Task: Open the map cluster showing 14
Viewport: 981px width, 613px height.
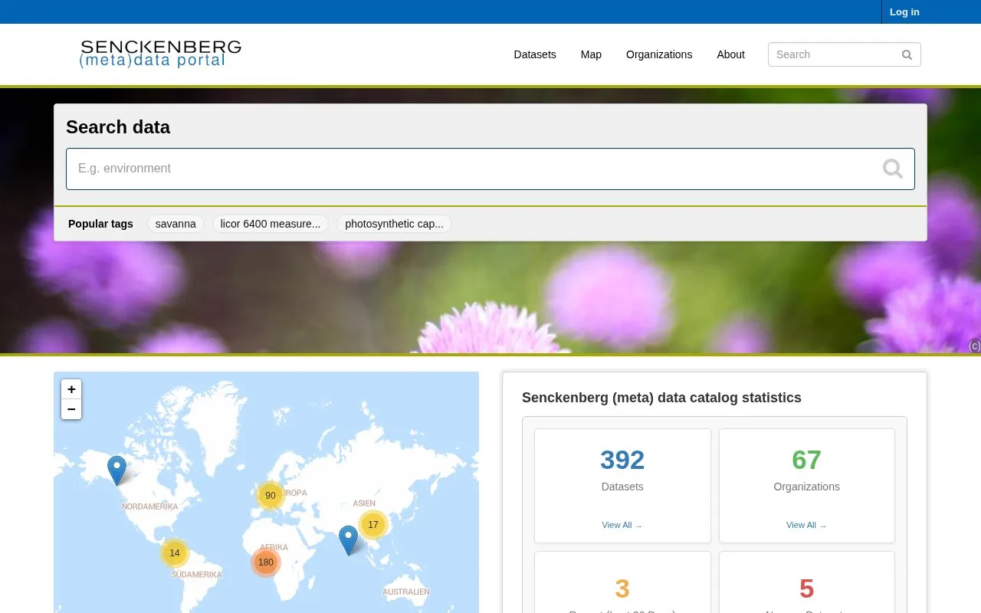Action: 175,553
